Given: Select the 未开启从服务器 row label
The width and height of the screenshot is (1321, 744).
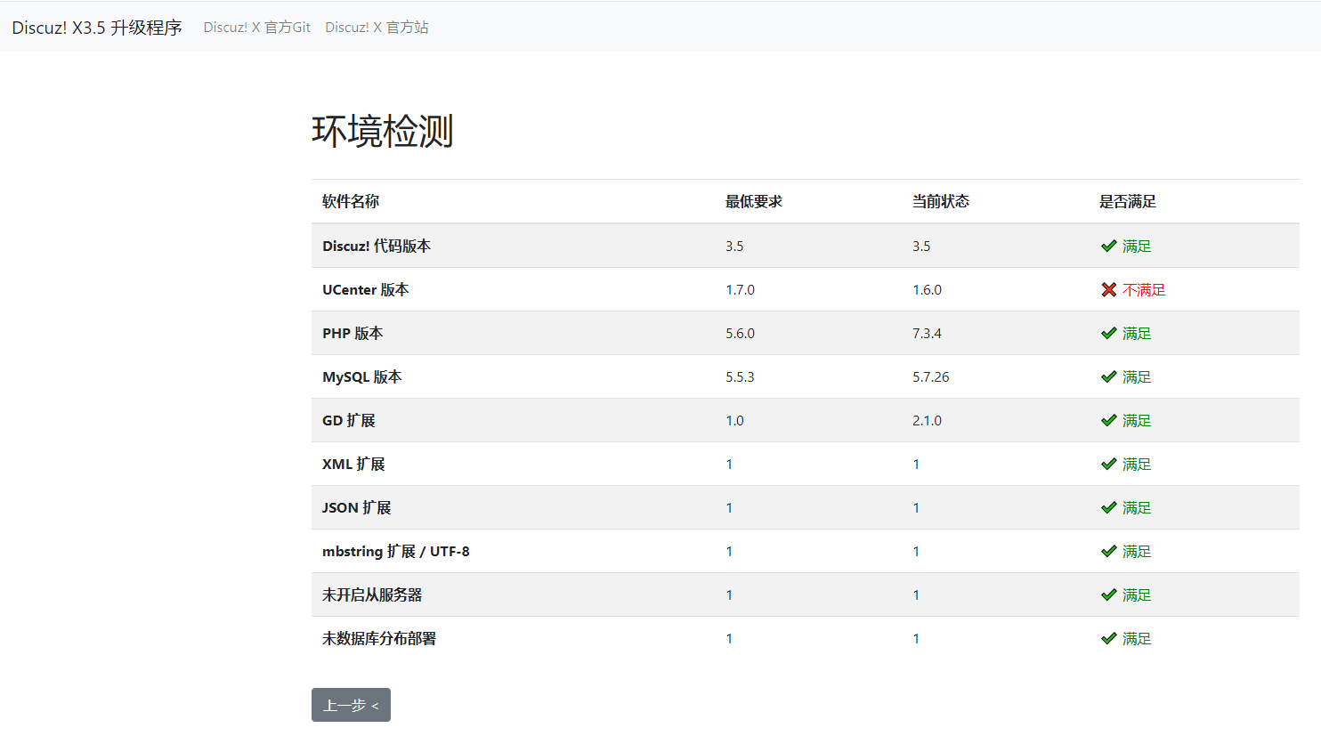Looking at the screenshot, I should [x=372, y=594].
